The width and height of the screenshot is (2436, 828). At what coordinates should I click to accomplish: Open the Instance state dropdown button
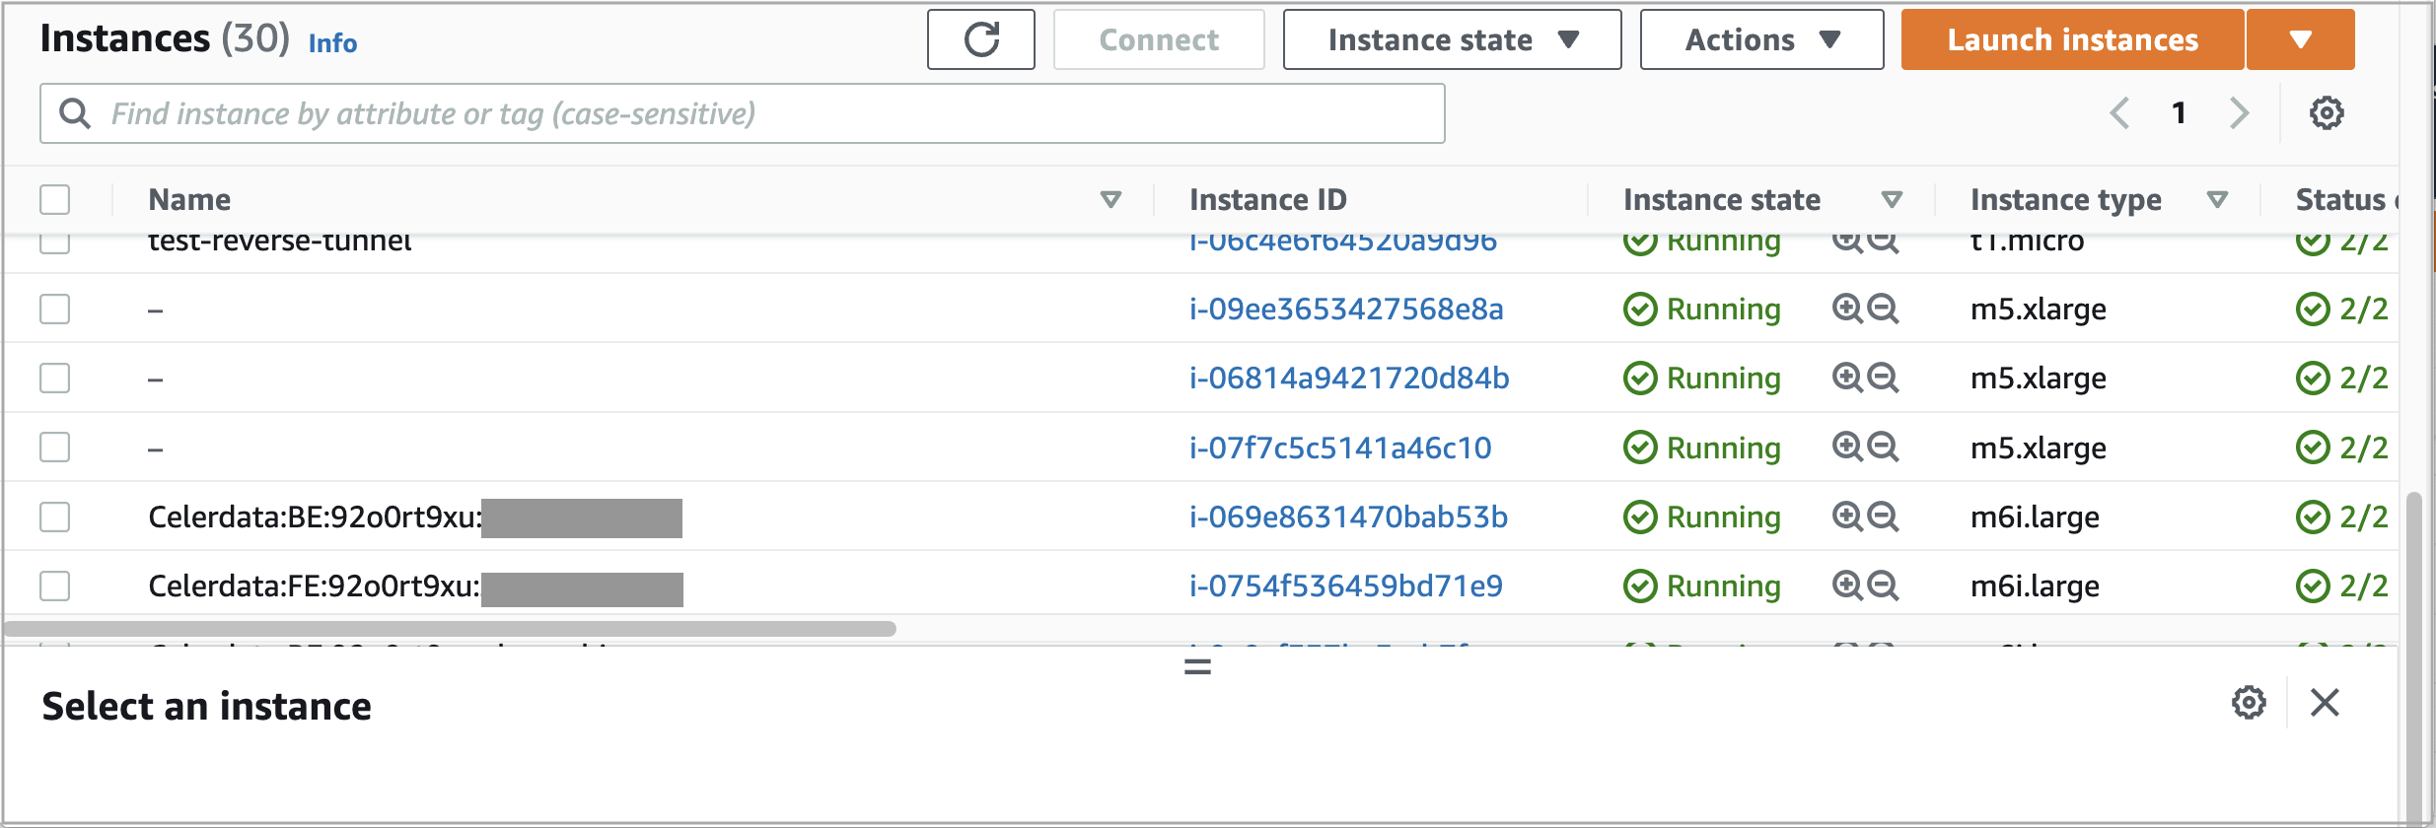[x=1452, y=39]
